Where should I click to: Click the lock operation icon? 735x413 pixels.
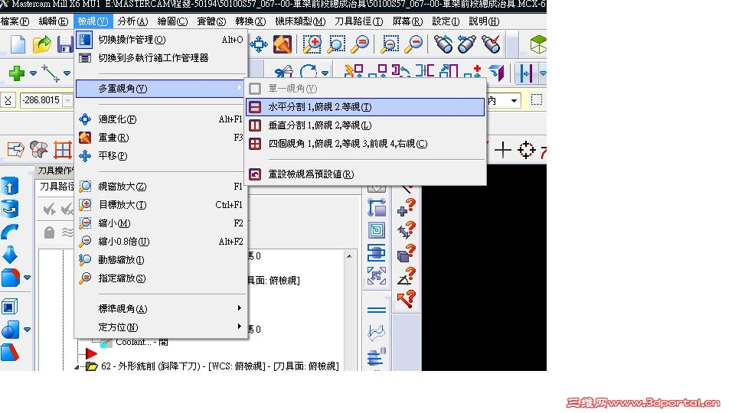(x=49, y=233)
